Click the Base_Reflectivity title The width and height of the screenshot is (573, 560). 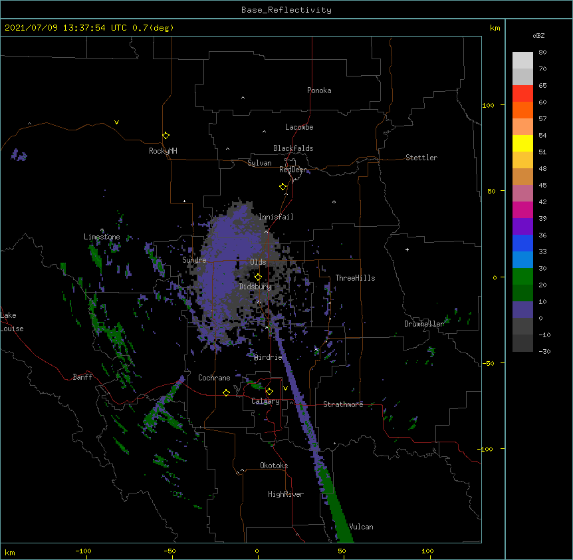(x=286, y=10)
